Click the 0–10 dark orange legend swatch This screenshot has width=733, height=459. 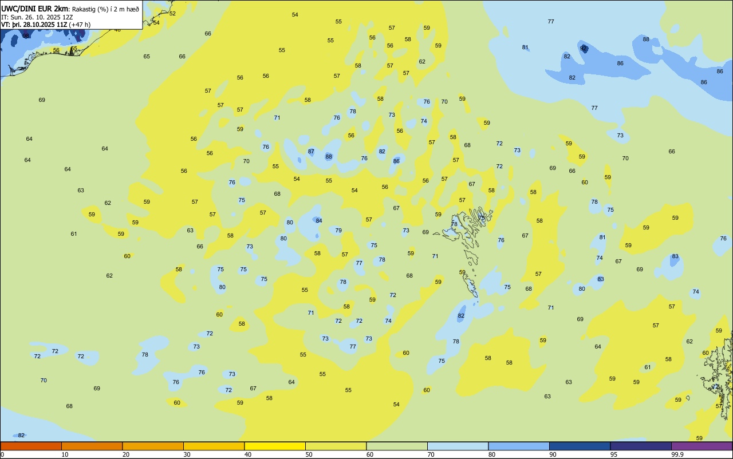[31, 446]
